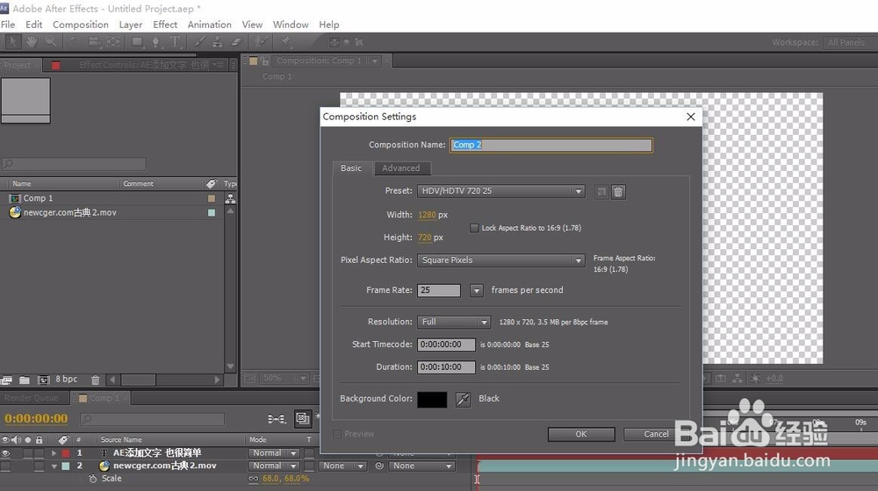Hide the text layer 1 eye toggle

click(5, 453)
